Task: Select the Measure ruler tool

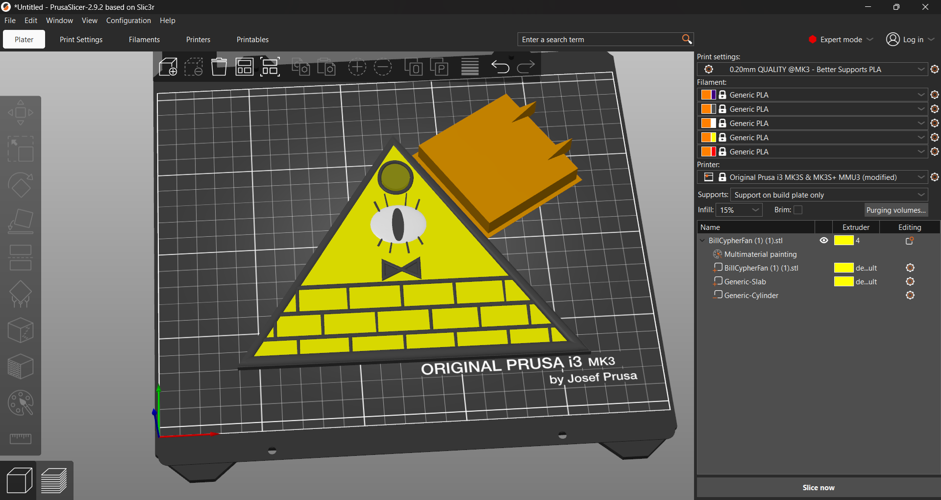Action: point(21,438)
